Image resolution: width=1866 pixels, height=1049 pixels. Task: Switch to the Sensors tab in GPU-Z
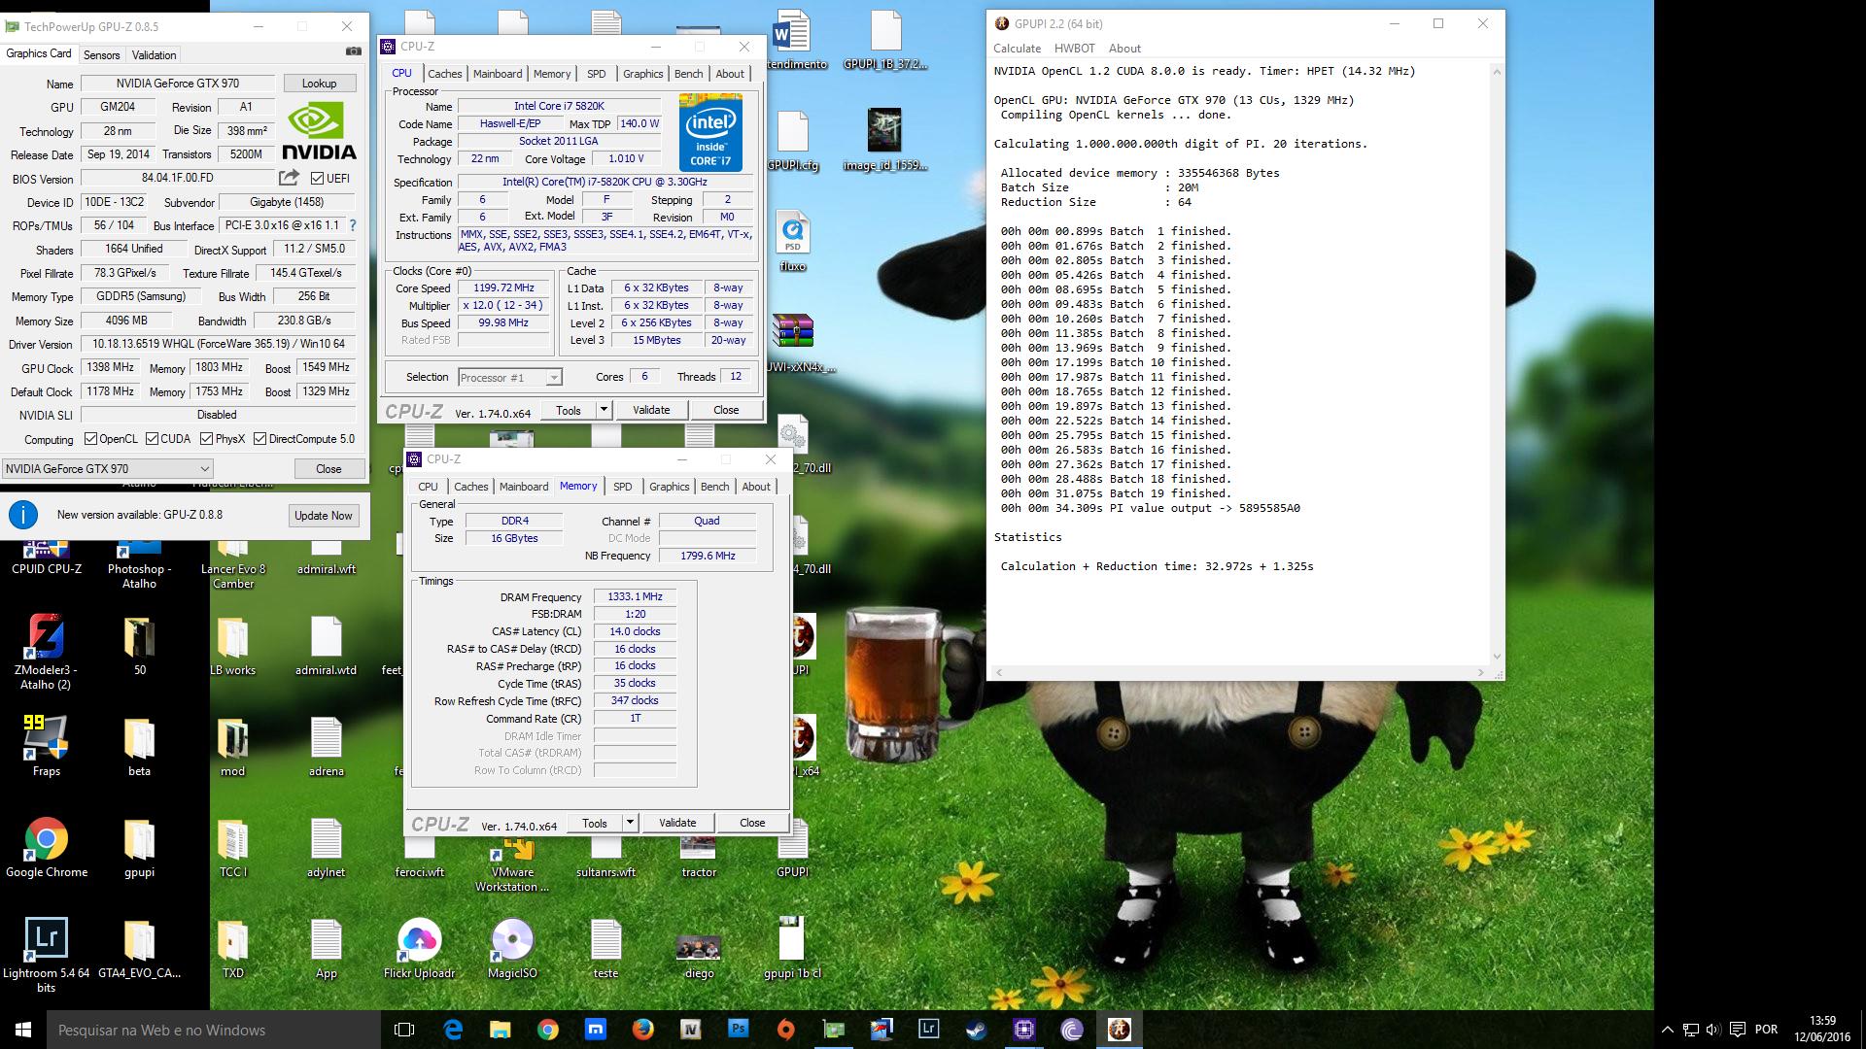click(101, 54)
